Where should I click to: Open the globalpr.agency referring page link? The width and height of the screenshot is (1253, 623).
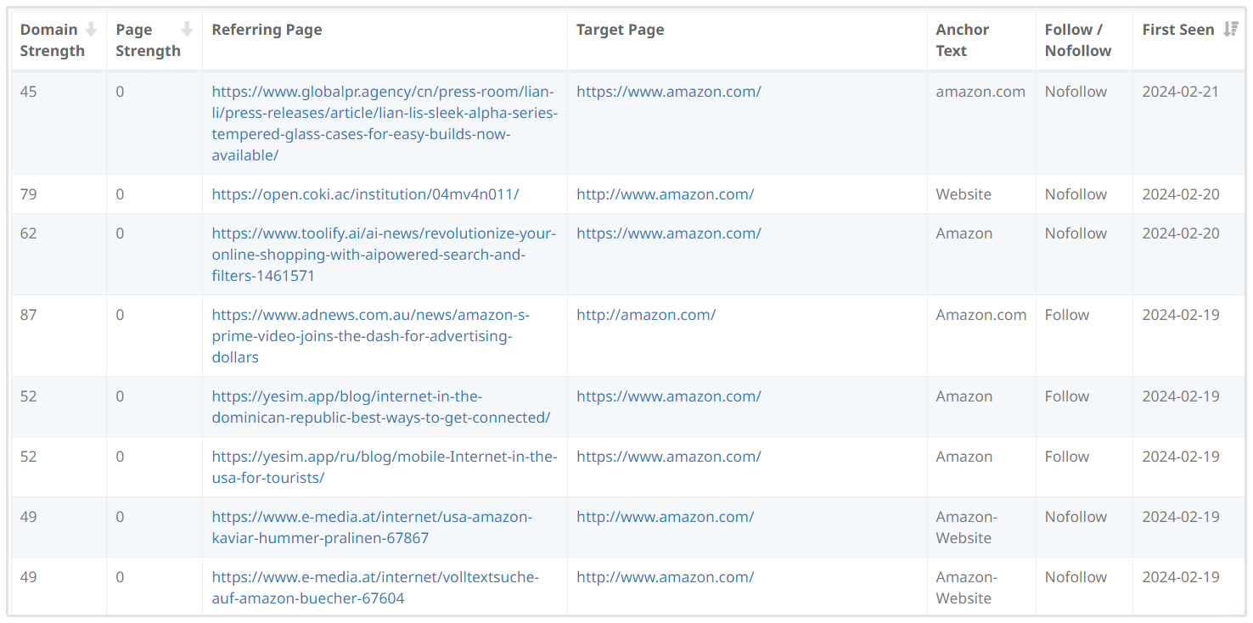(384, 124)
